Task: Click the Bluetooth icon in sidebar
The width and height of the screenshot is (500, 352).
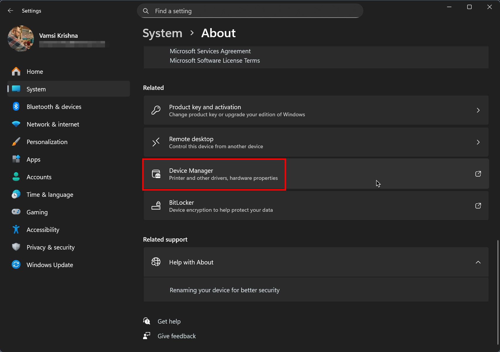Action: 16,107
